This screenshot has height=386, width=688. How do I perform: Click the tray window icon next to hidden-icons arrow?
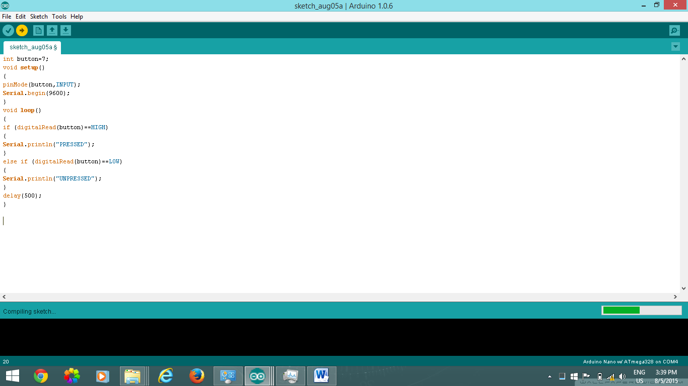click(x=562, y=376)
